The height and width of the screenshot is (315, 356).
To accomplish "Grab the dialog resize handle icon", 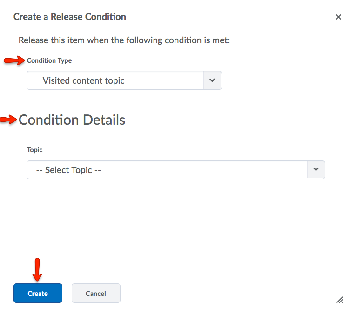I will pyautogui.click(x=340, y=300).
